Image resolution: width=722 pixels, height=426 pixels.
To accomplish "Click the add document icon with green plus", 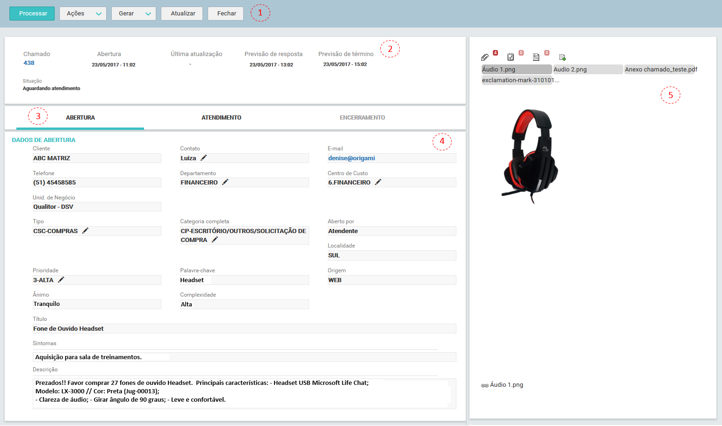I will 562,57.
